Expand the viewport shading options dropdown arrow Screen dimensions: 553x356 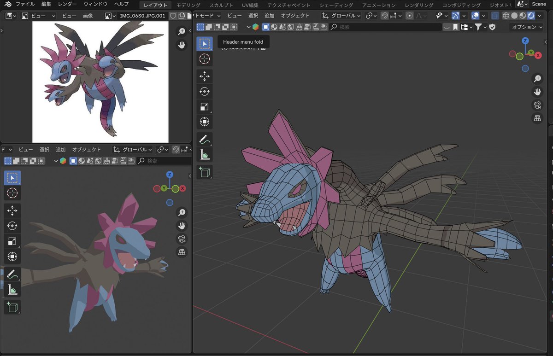[539, 15]
